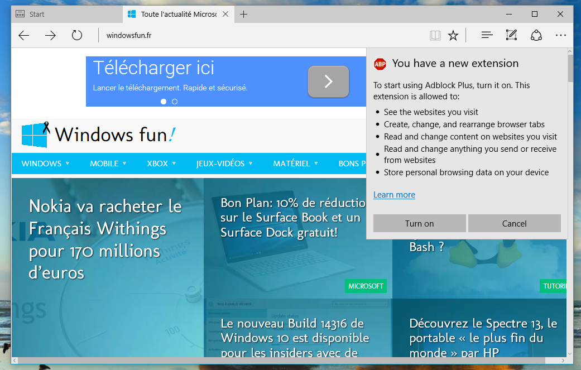Select the second carousel dot on banner

[175, 102]
